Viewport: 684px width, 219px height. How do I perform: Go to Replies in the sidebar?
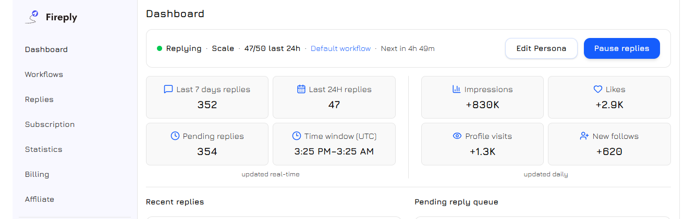[39, 99]
